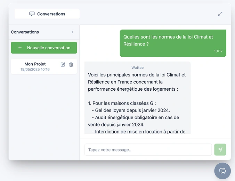Collapse the Conversations sidebar with the chevron
This screenshot has width=235, height=181.
pyautogui.click(x=72, y=32)
